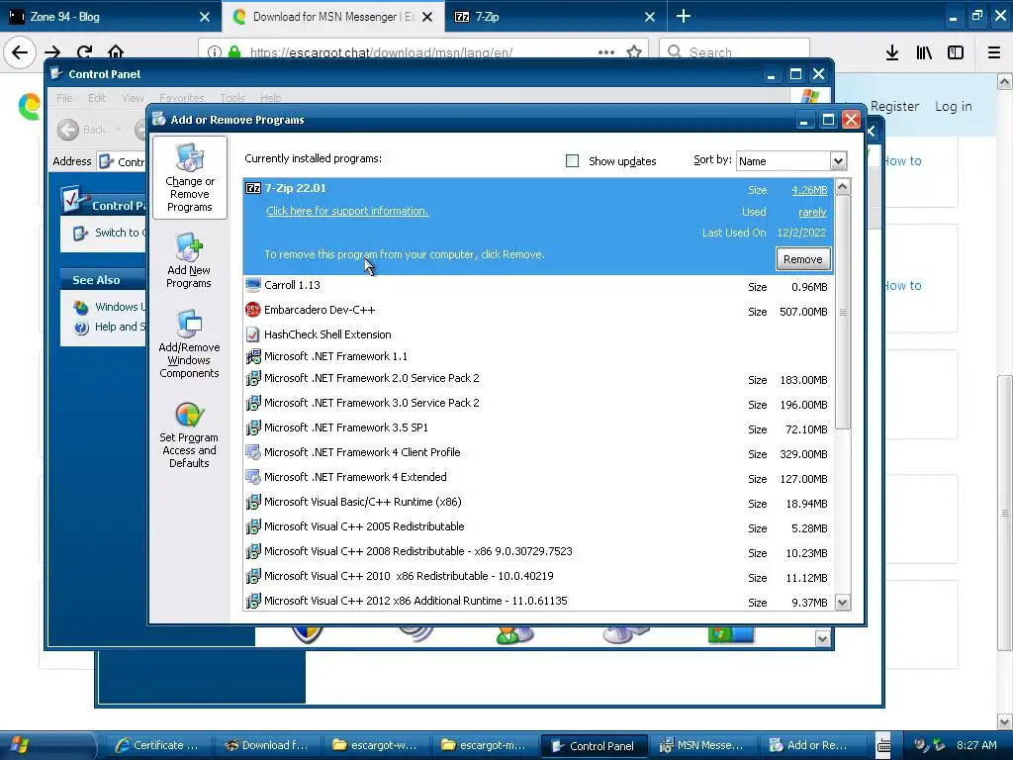
Task: Select Microsoft Visual Basic/C++ Runtime (x86) row
Action: 539,502
